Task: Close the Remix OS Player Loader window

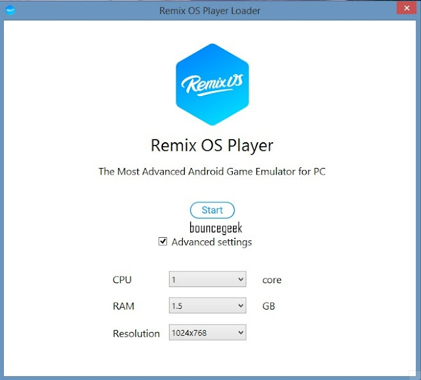Action: point(407,8)
